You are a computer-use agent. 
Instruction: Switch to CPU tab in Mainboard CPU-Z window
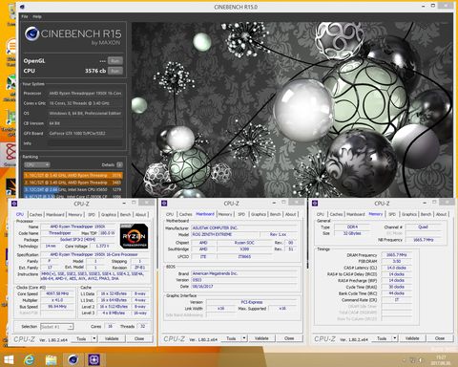pyautogui.click(x=170, y=214)
